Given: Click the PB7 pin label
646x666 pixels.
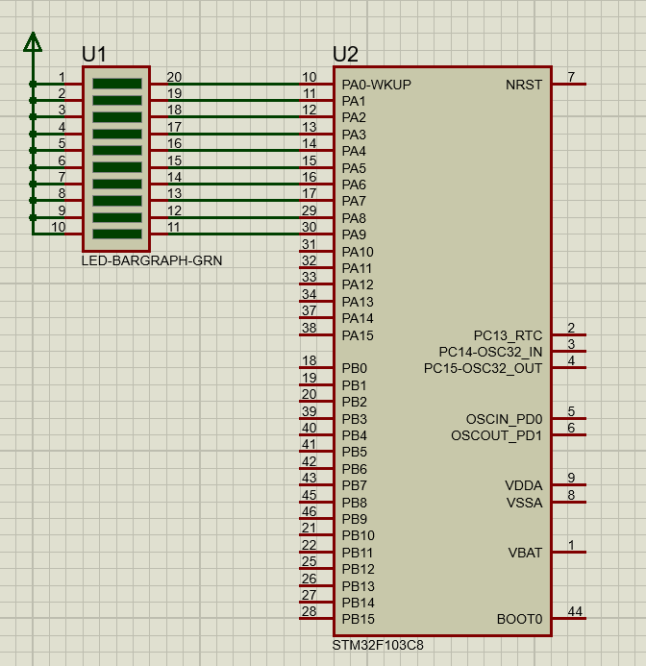Looking at the screenshot, I should (x=355, y=485).
